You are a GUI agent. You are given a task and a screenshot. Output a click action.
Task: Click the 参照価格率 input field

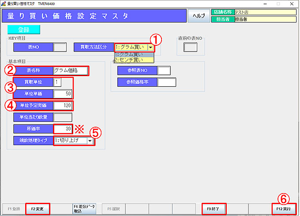coord(166,82)
